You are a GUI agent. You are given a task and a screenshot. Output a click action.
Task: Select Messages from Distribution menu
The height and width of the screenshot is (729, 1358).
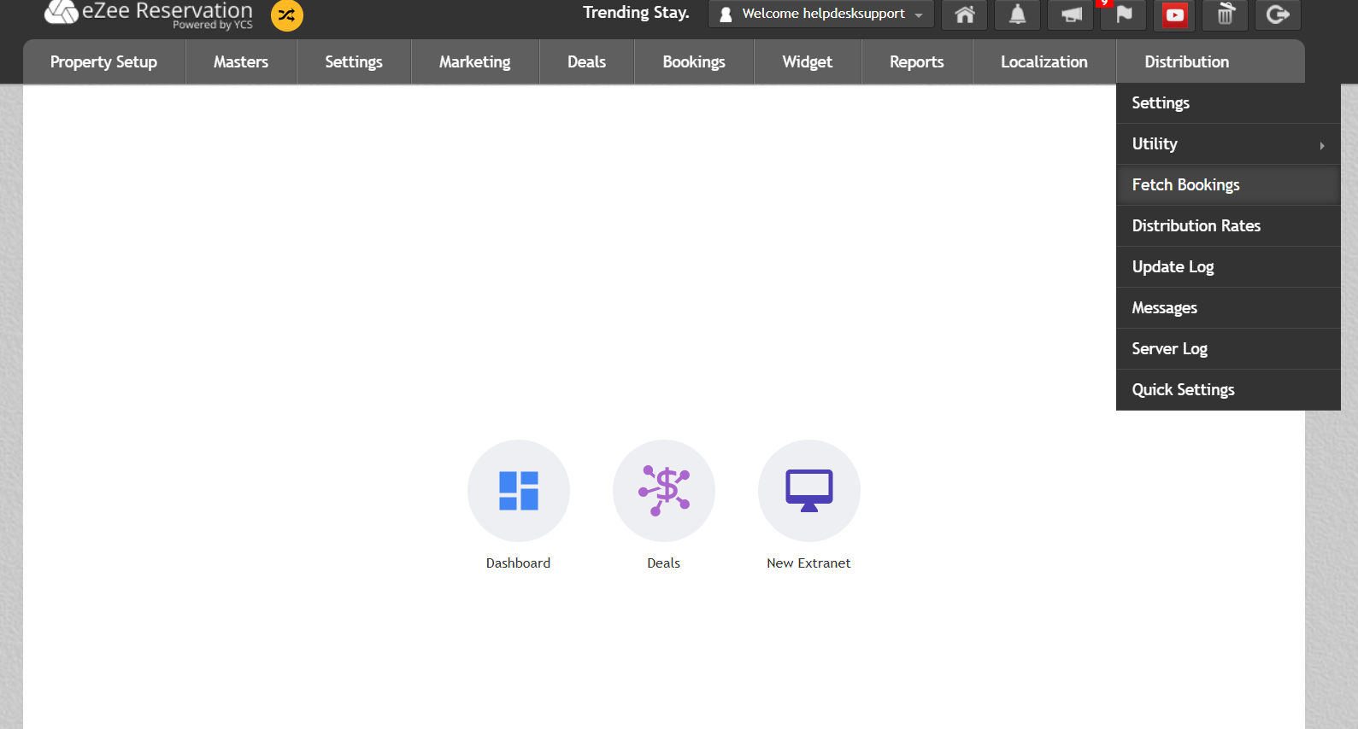tap(1228, 308)
